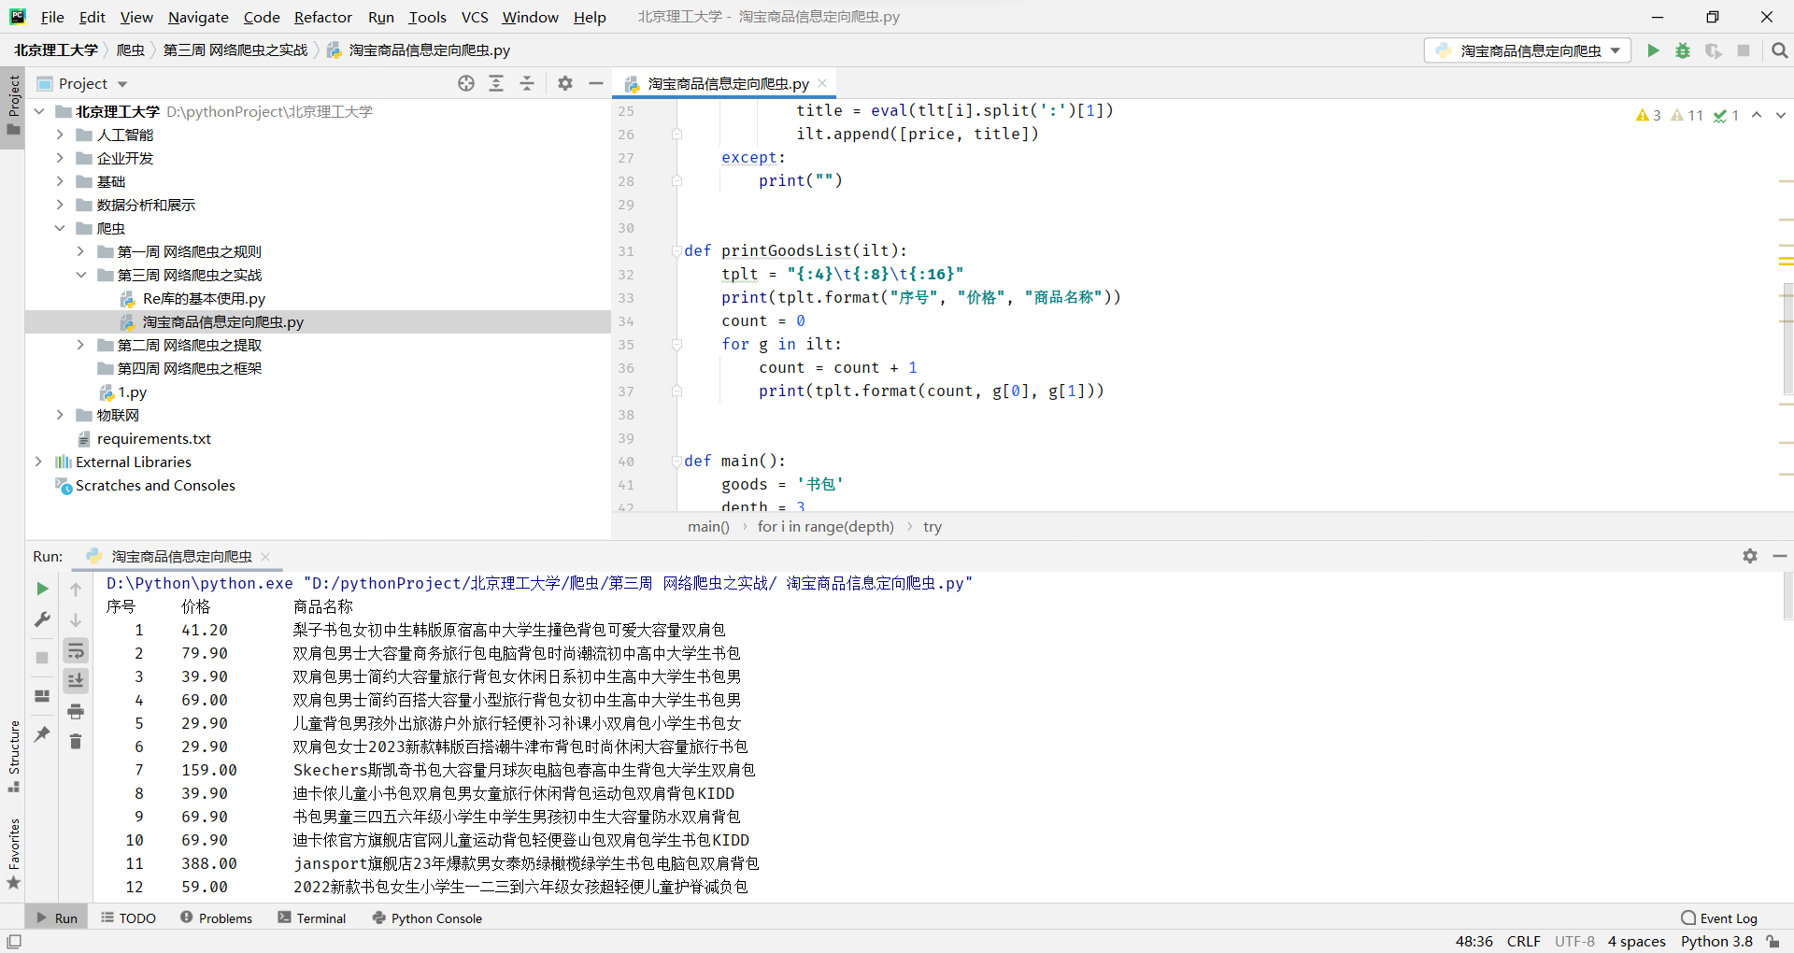Viewport: 1794px width, 953px height.
Task: Open the TODO tab
Action: pos(128,918)
